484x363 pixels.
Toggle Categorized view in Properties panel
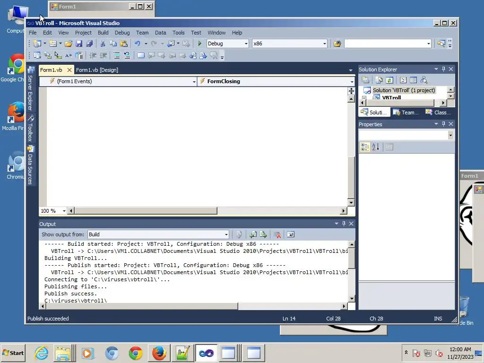[365, 147]
